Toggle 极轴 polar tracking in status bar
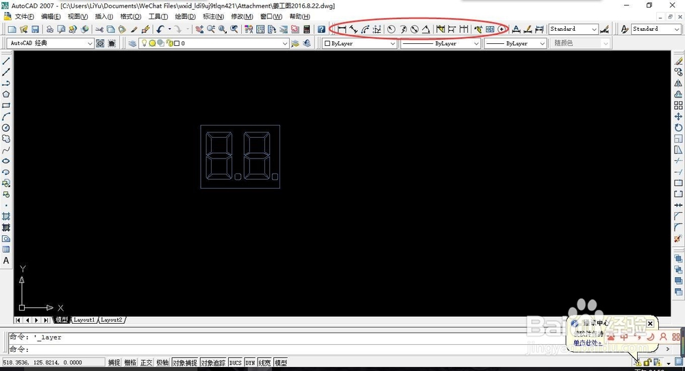685x371 pixels. click(162, 362)
